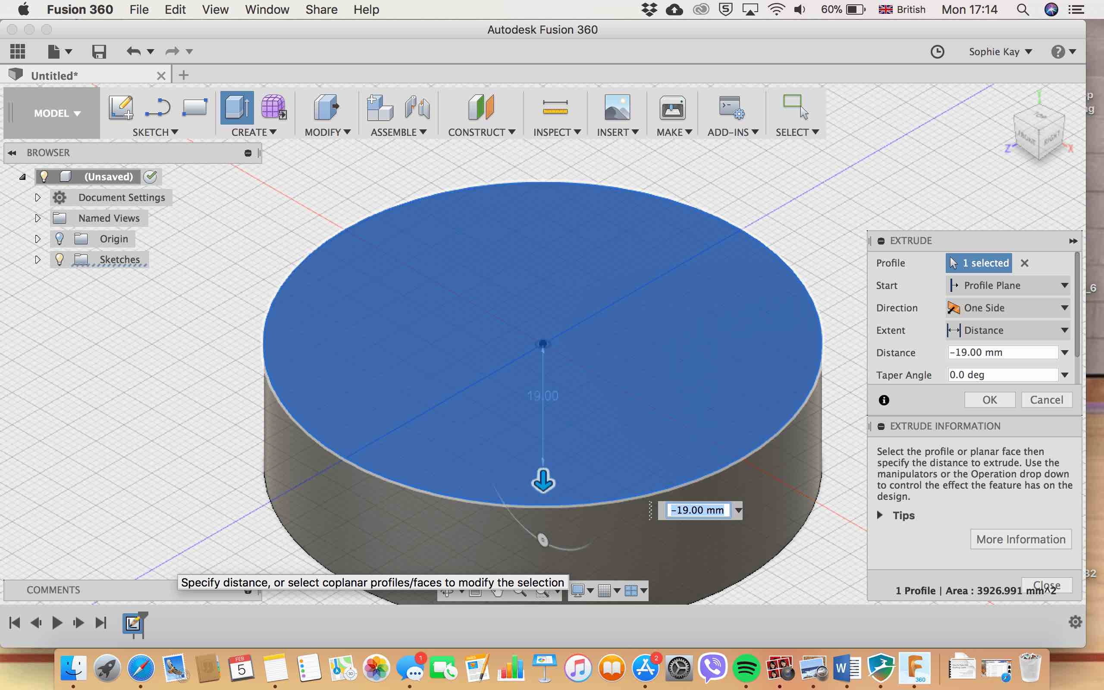Select the Extrude tool icon
Image resolution: width=1104 pixels, height=690 pixels.
click(237, 108)
